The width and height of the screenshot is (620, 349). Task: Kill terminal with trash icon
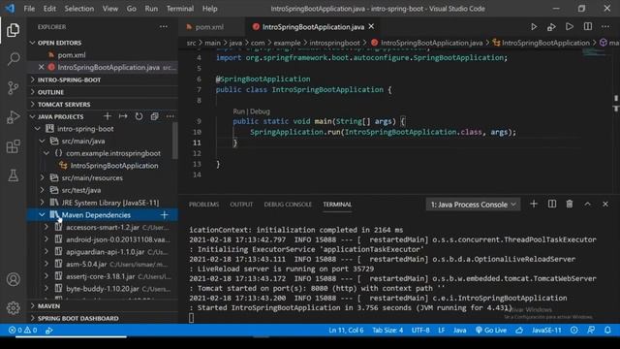[x=570, y=205]
